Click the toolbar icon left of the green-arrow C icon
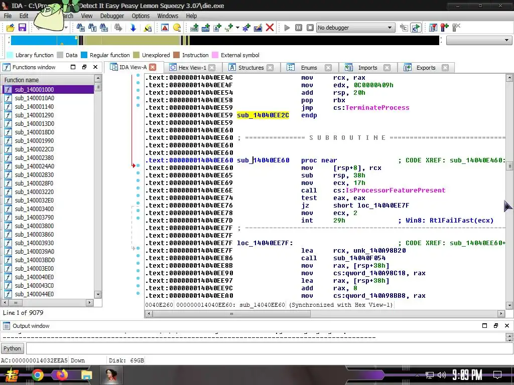This screenshot has width=514, height=385. [x=404, y=28]
